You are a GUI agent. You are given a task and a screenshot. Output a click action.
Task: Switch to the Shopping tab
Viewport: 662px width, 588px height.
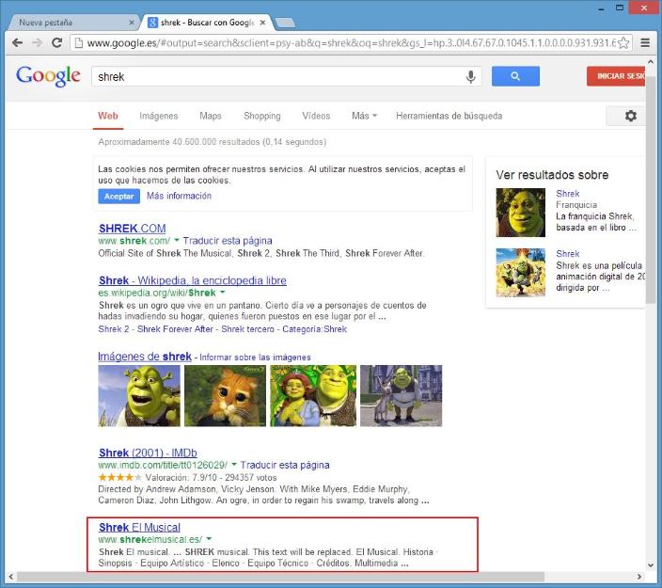262,116
